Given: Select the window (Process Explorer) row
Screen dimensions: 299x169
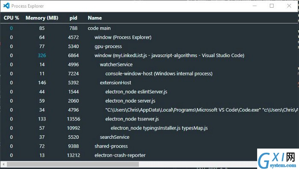Looking at the screenshot, I should pos(149,37).
